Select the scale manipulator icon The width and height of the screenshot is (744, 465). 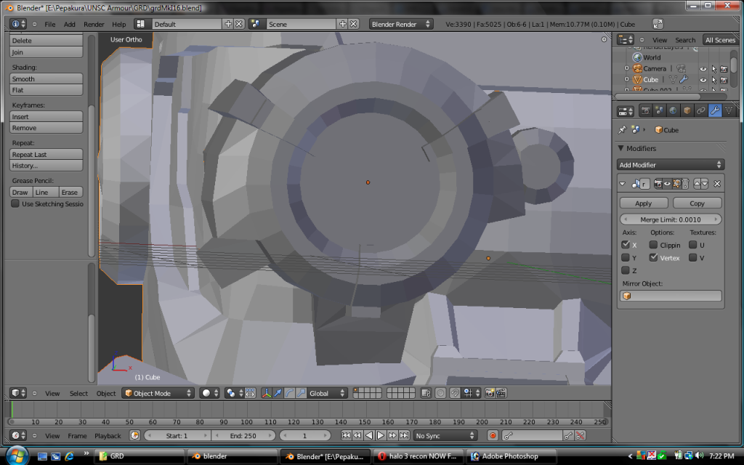pyautogui.click(x=301, y=393)
